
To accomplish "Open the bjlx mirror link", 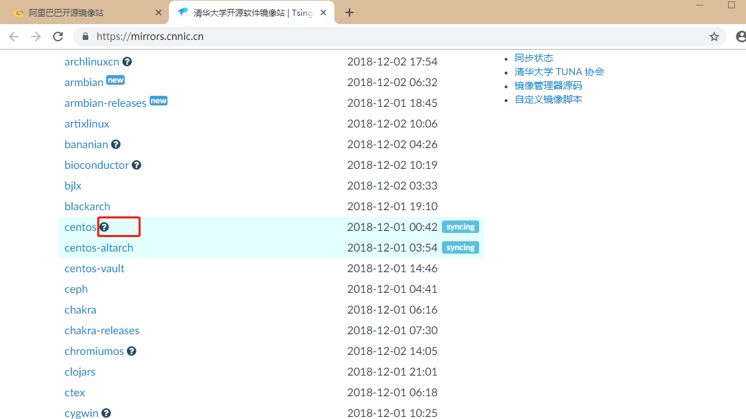I will (73, 186).
